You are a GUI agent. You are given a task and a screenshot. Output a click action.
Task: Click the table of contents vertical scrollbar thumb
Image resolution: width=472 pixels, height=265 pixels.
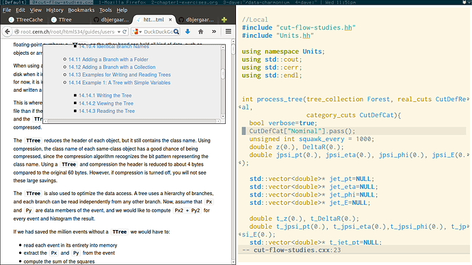click(223, 74)
